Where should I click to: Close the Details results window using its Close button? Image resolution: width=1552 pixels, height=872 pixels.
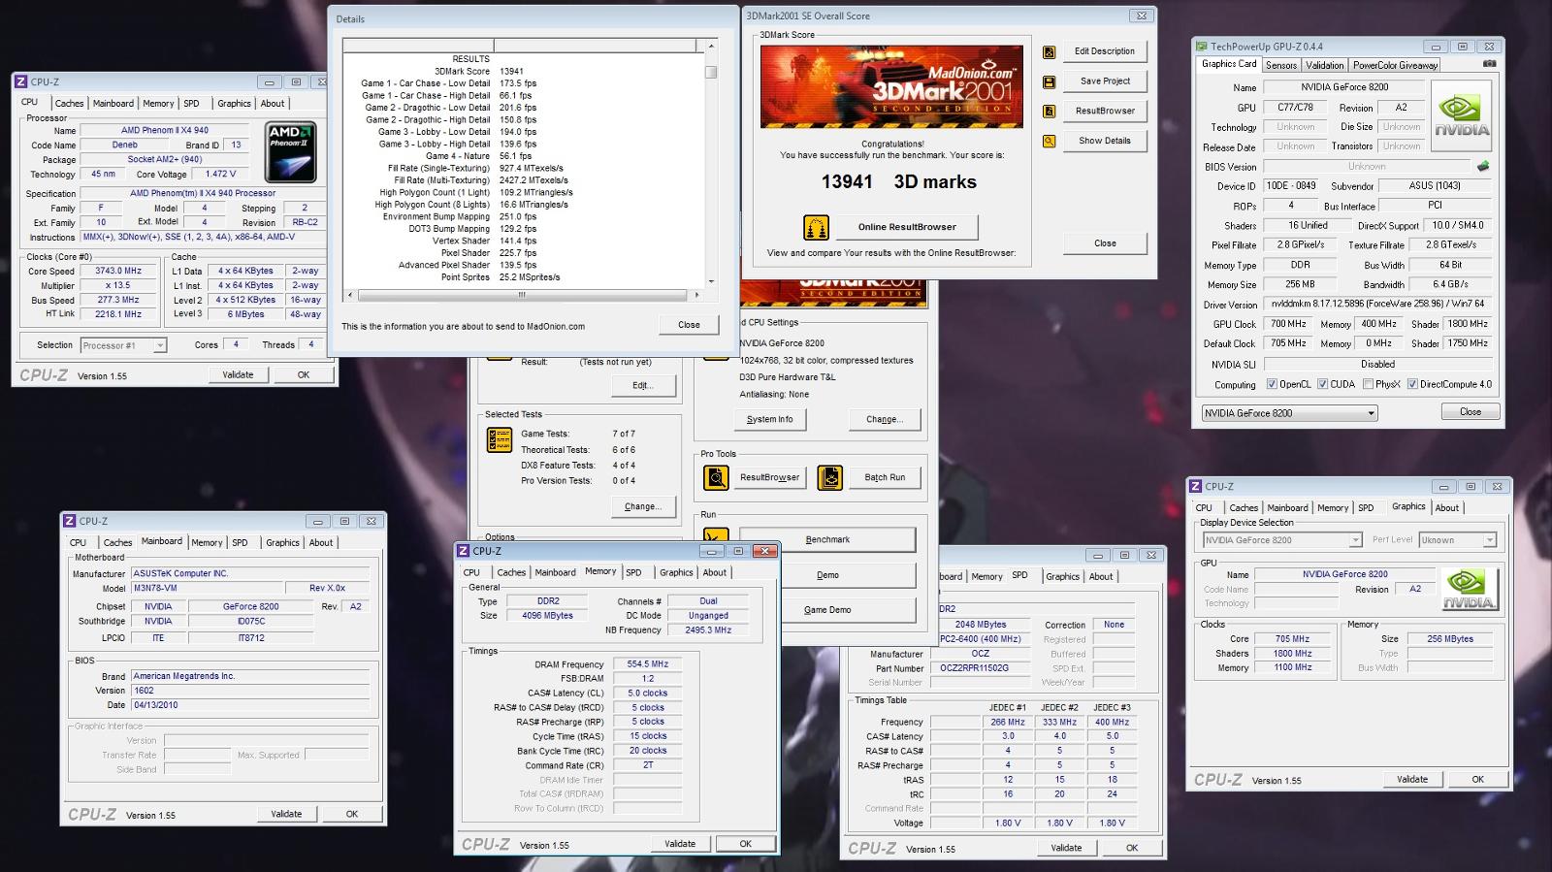[x=689, y=325]
